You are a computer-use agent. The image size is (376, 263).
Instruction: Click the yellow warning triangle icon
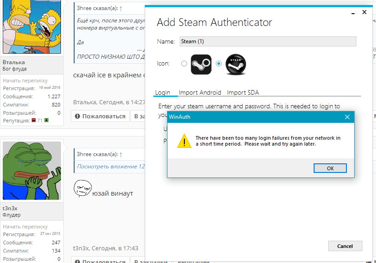pyautogui.click(x=184, y=141)
